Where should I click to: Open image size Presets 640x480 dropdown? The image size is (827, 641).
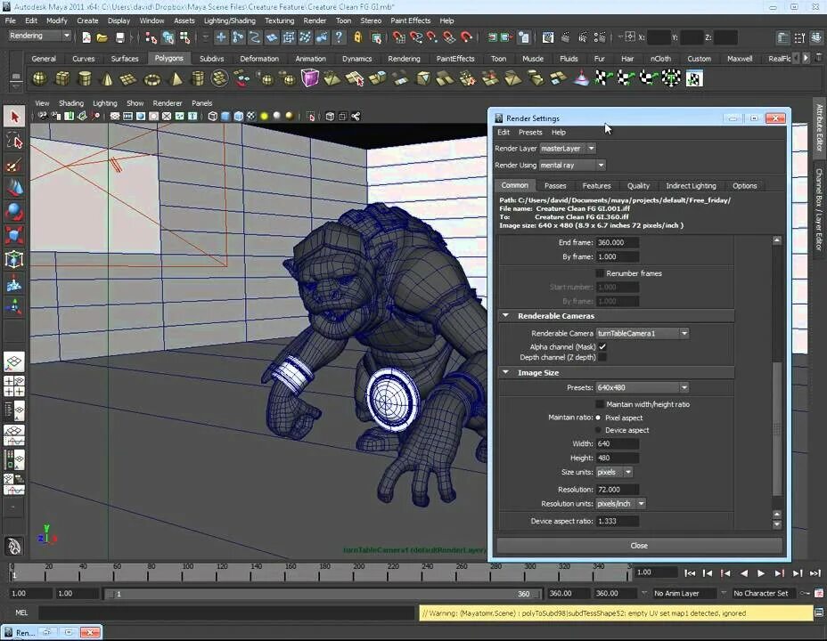pyautogui.click(x=643, y=387)
